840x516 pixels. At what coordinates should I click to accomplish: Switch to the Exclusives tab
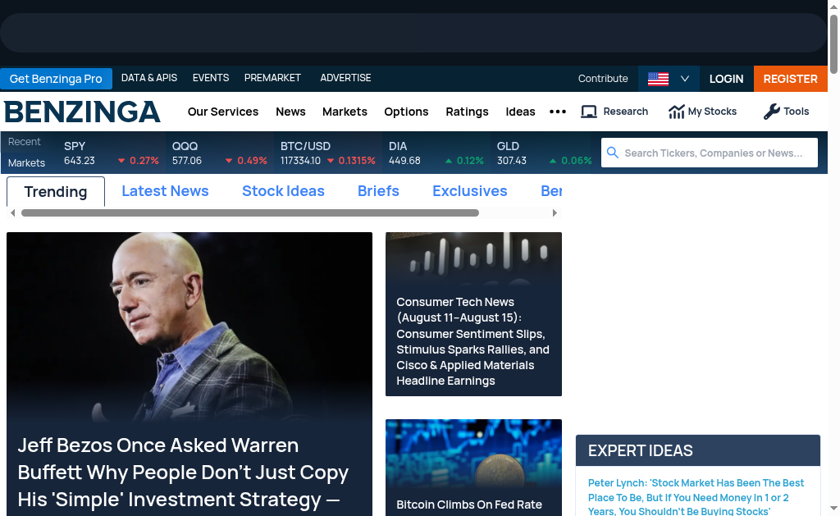coord(470,191)
